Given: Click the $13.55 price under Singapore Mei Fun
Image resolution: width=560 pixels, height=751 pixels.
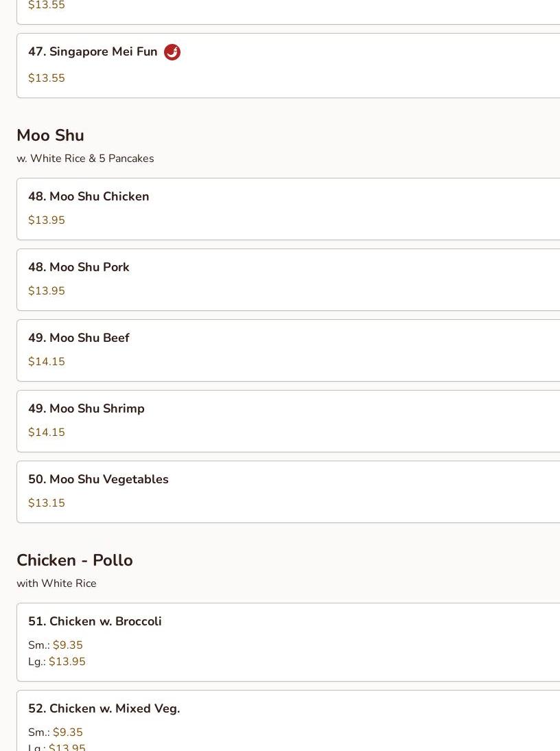Looking at the screenshot, I should click(47, 78).
